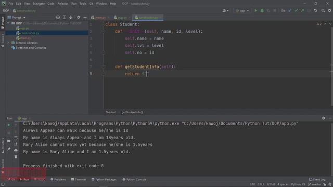The image size is (333, 187).
Task: Open the Navigate menu
Action: pyautogui.click(x=39, y=4)
